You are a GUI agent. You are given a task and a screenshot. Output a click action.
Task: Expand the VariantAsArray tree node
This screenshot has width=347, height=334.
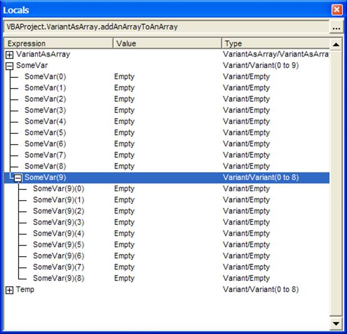pyautogui.click(x=10, y=55)
